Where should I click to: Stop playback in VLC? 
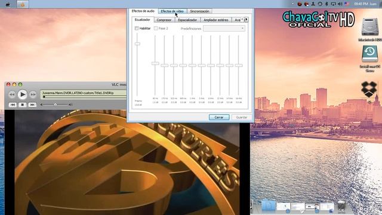tap(23, 105)
